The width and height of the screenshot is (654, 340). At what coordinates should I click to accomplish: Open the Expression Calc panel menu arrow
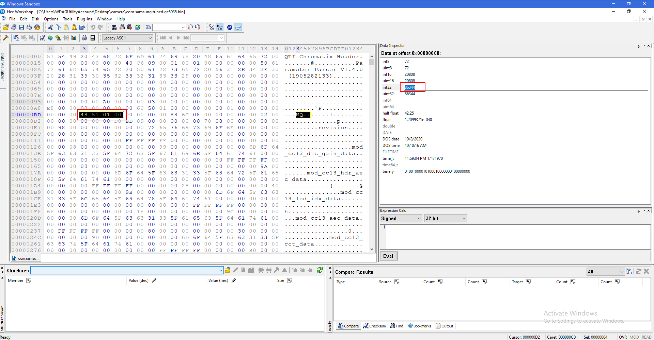pyautogui.click(x=644, y=210)
